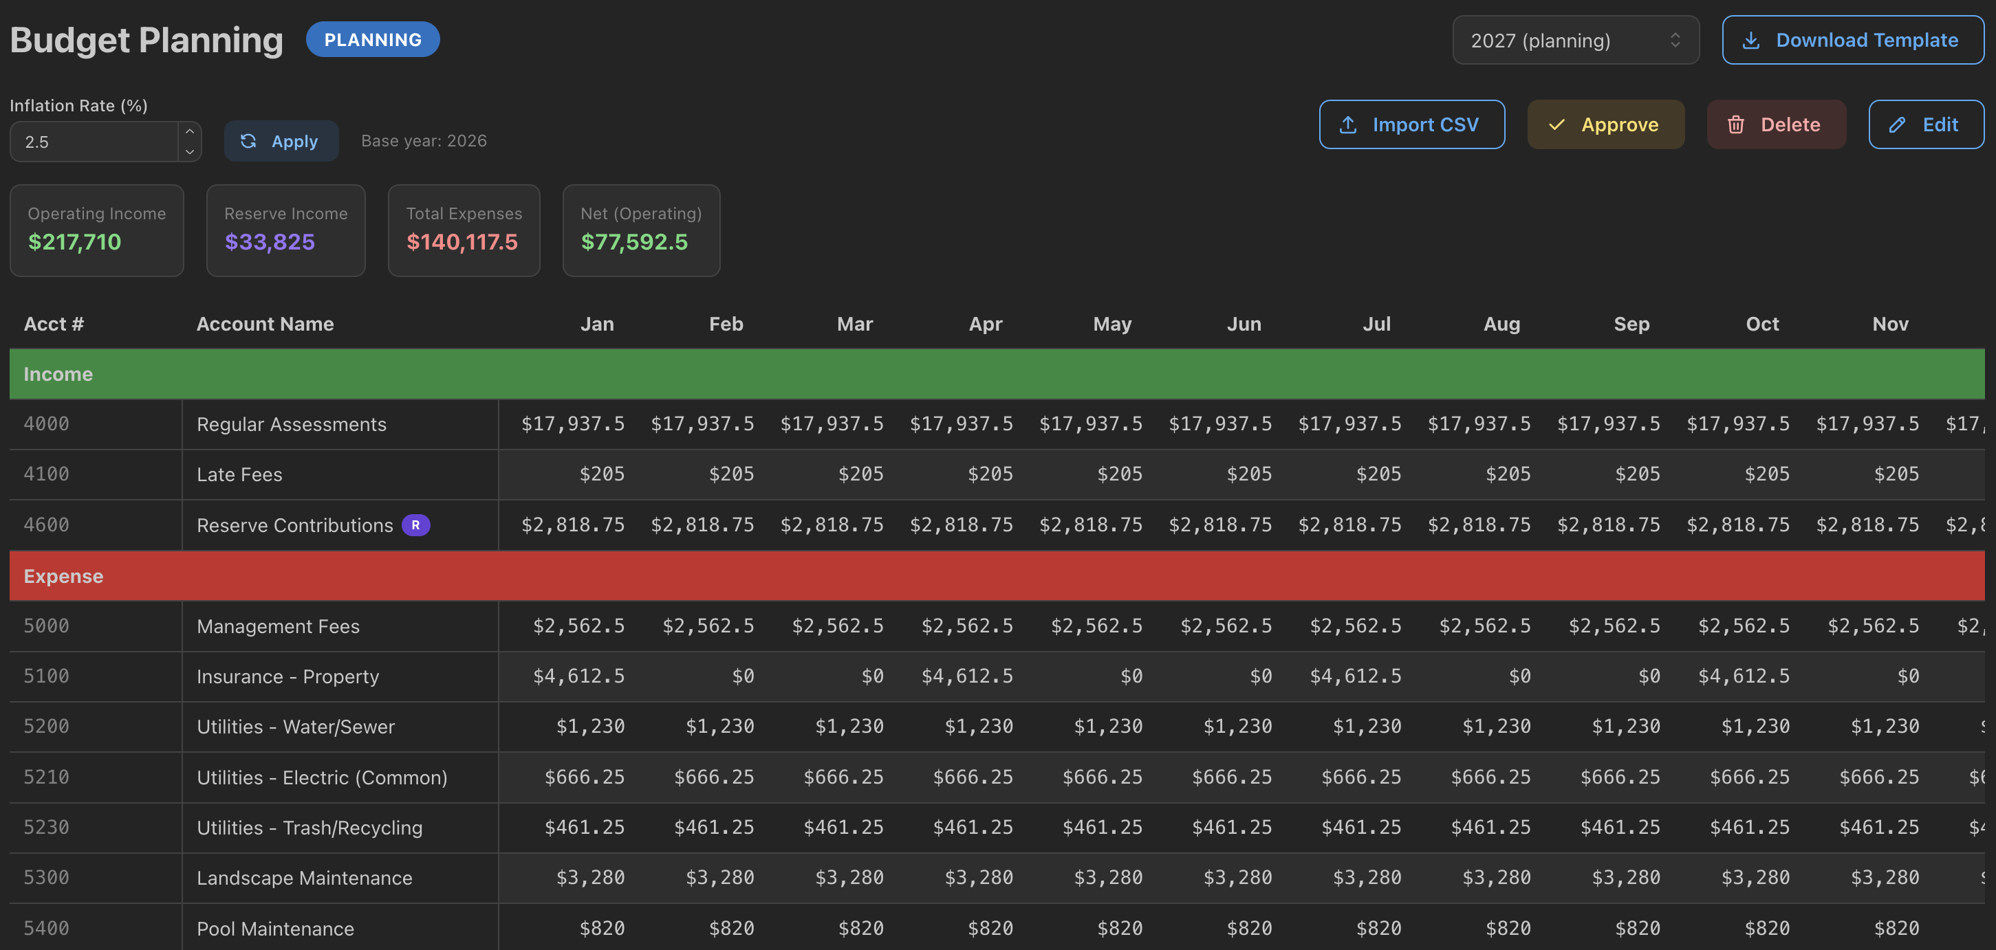Click the Income section header row
Screen dimensions: 1996x950
click(x=997, y=374)
